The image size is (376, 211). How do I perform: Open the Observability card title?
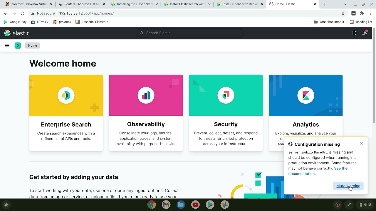point(146,124)
